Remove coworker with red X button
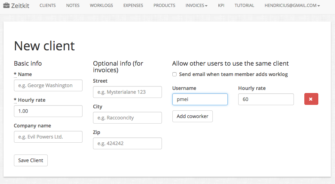This screenshot has width=335, height=184. pyautogui.click(x=311, y=99)
